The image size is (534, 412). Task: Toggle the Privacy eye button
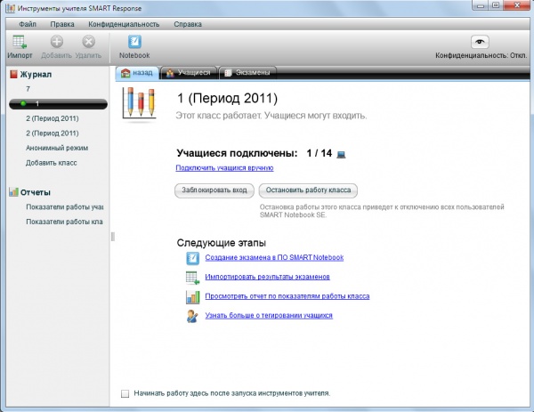[x=480, y=42]
